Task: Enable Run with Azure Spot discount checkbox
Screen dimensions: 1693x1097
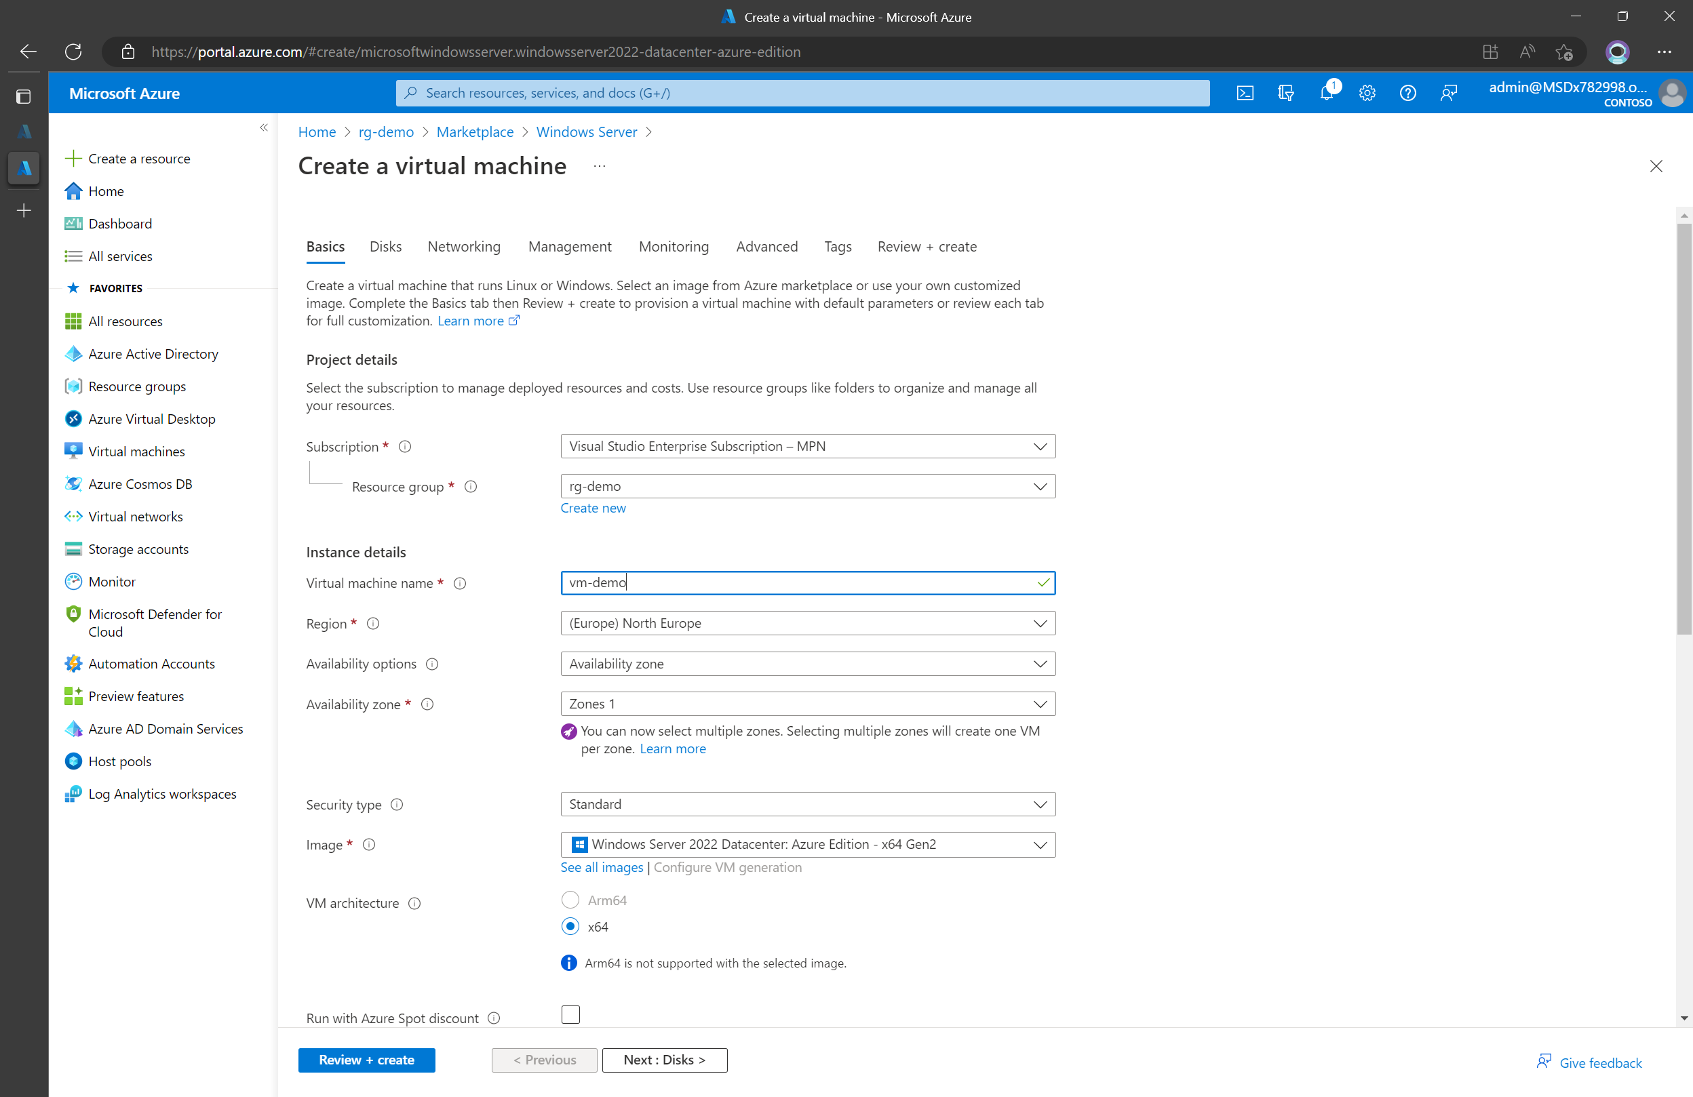Action: 570,1014
